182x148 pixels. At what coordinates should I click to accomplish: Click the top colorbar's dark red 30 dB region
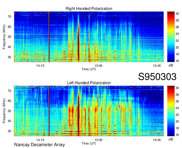click(171, 14)
